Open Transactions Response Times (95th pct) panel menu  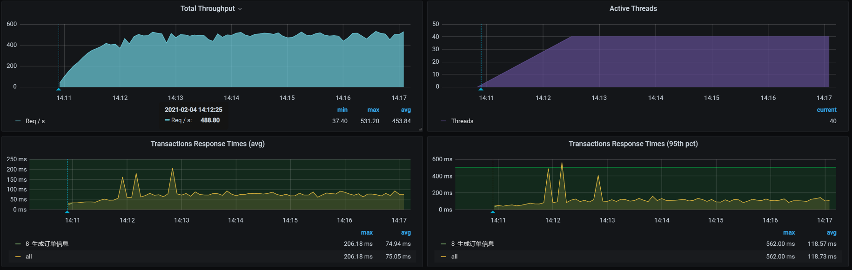click(x=633, y=144)
